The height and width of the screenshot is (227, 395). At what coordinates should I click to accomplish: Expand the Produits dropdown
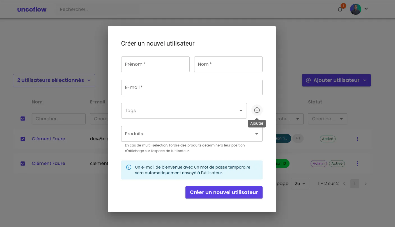point(192,134)
